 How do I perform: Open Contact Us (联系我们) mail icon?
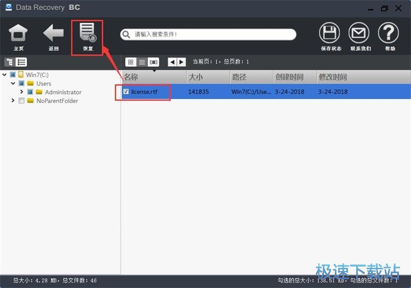click(359, 33)
